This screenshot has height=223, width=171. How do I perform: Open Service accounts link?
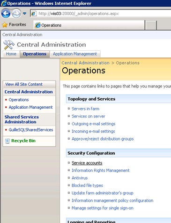(x=87, y=163)
